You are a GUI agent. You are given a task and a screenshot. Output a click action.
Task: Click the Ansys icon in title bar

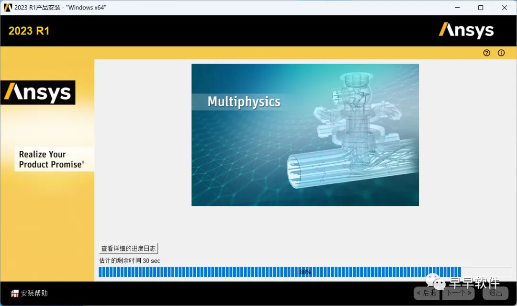coord(8,8)
